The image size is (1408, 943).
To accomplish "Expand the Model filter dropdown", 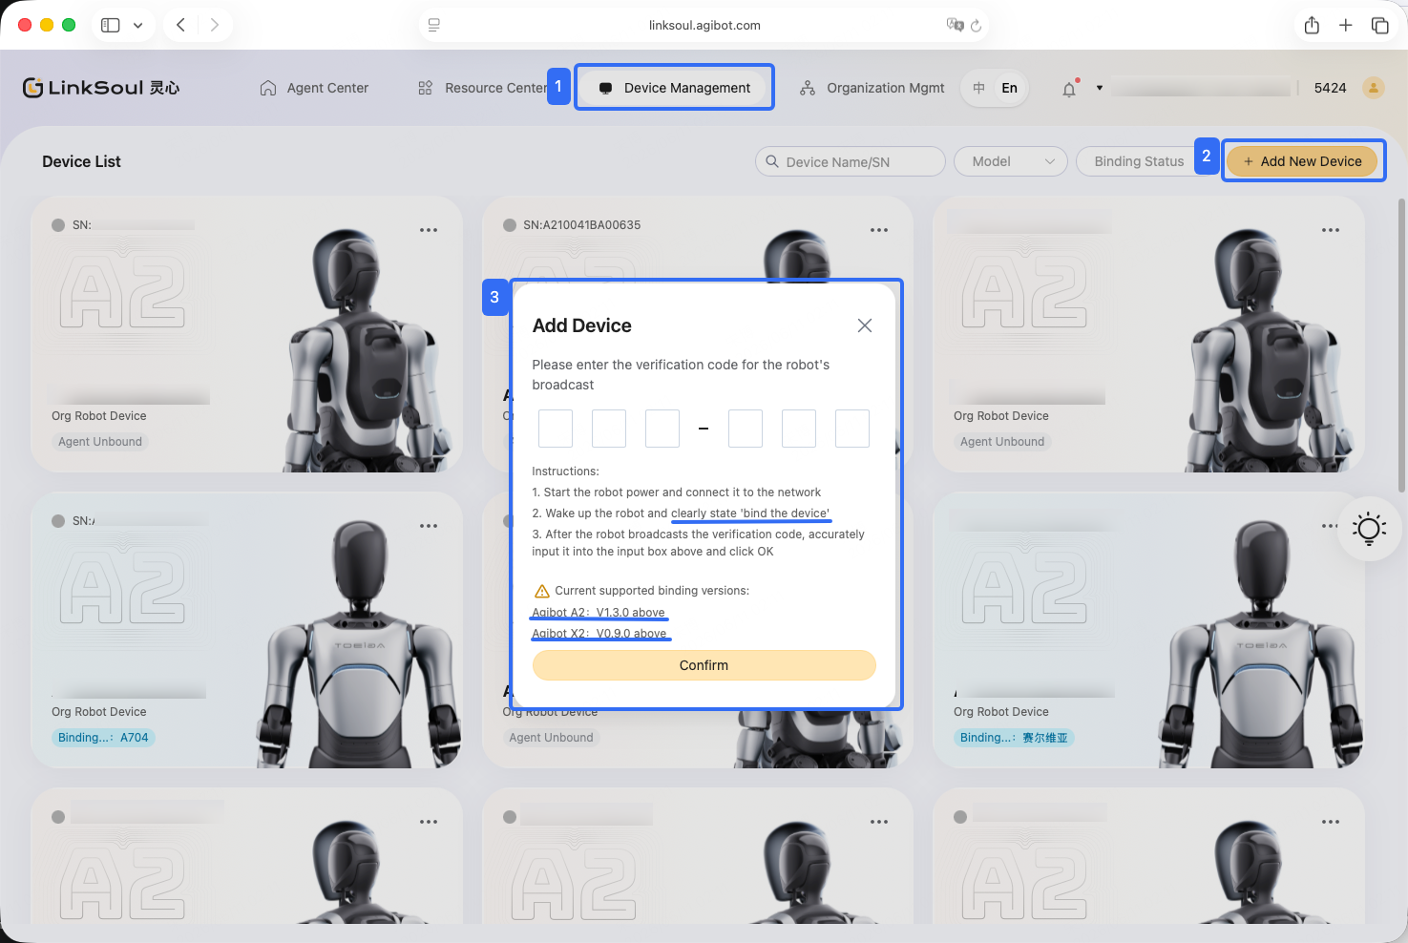I will click(x=1010, y=161).
